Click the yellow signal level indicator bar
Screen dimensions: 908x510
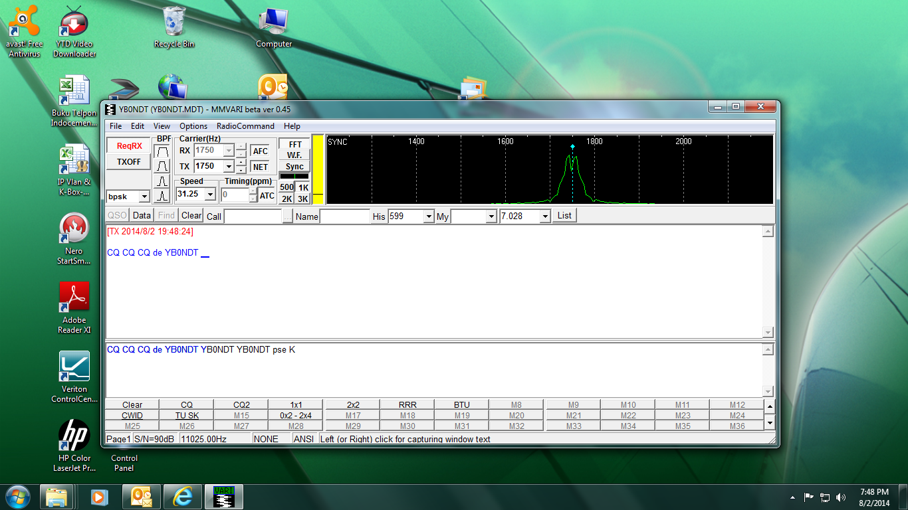click(x=318, y=169)
